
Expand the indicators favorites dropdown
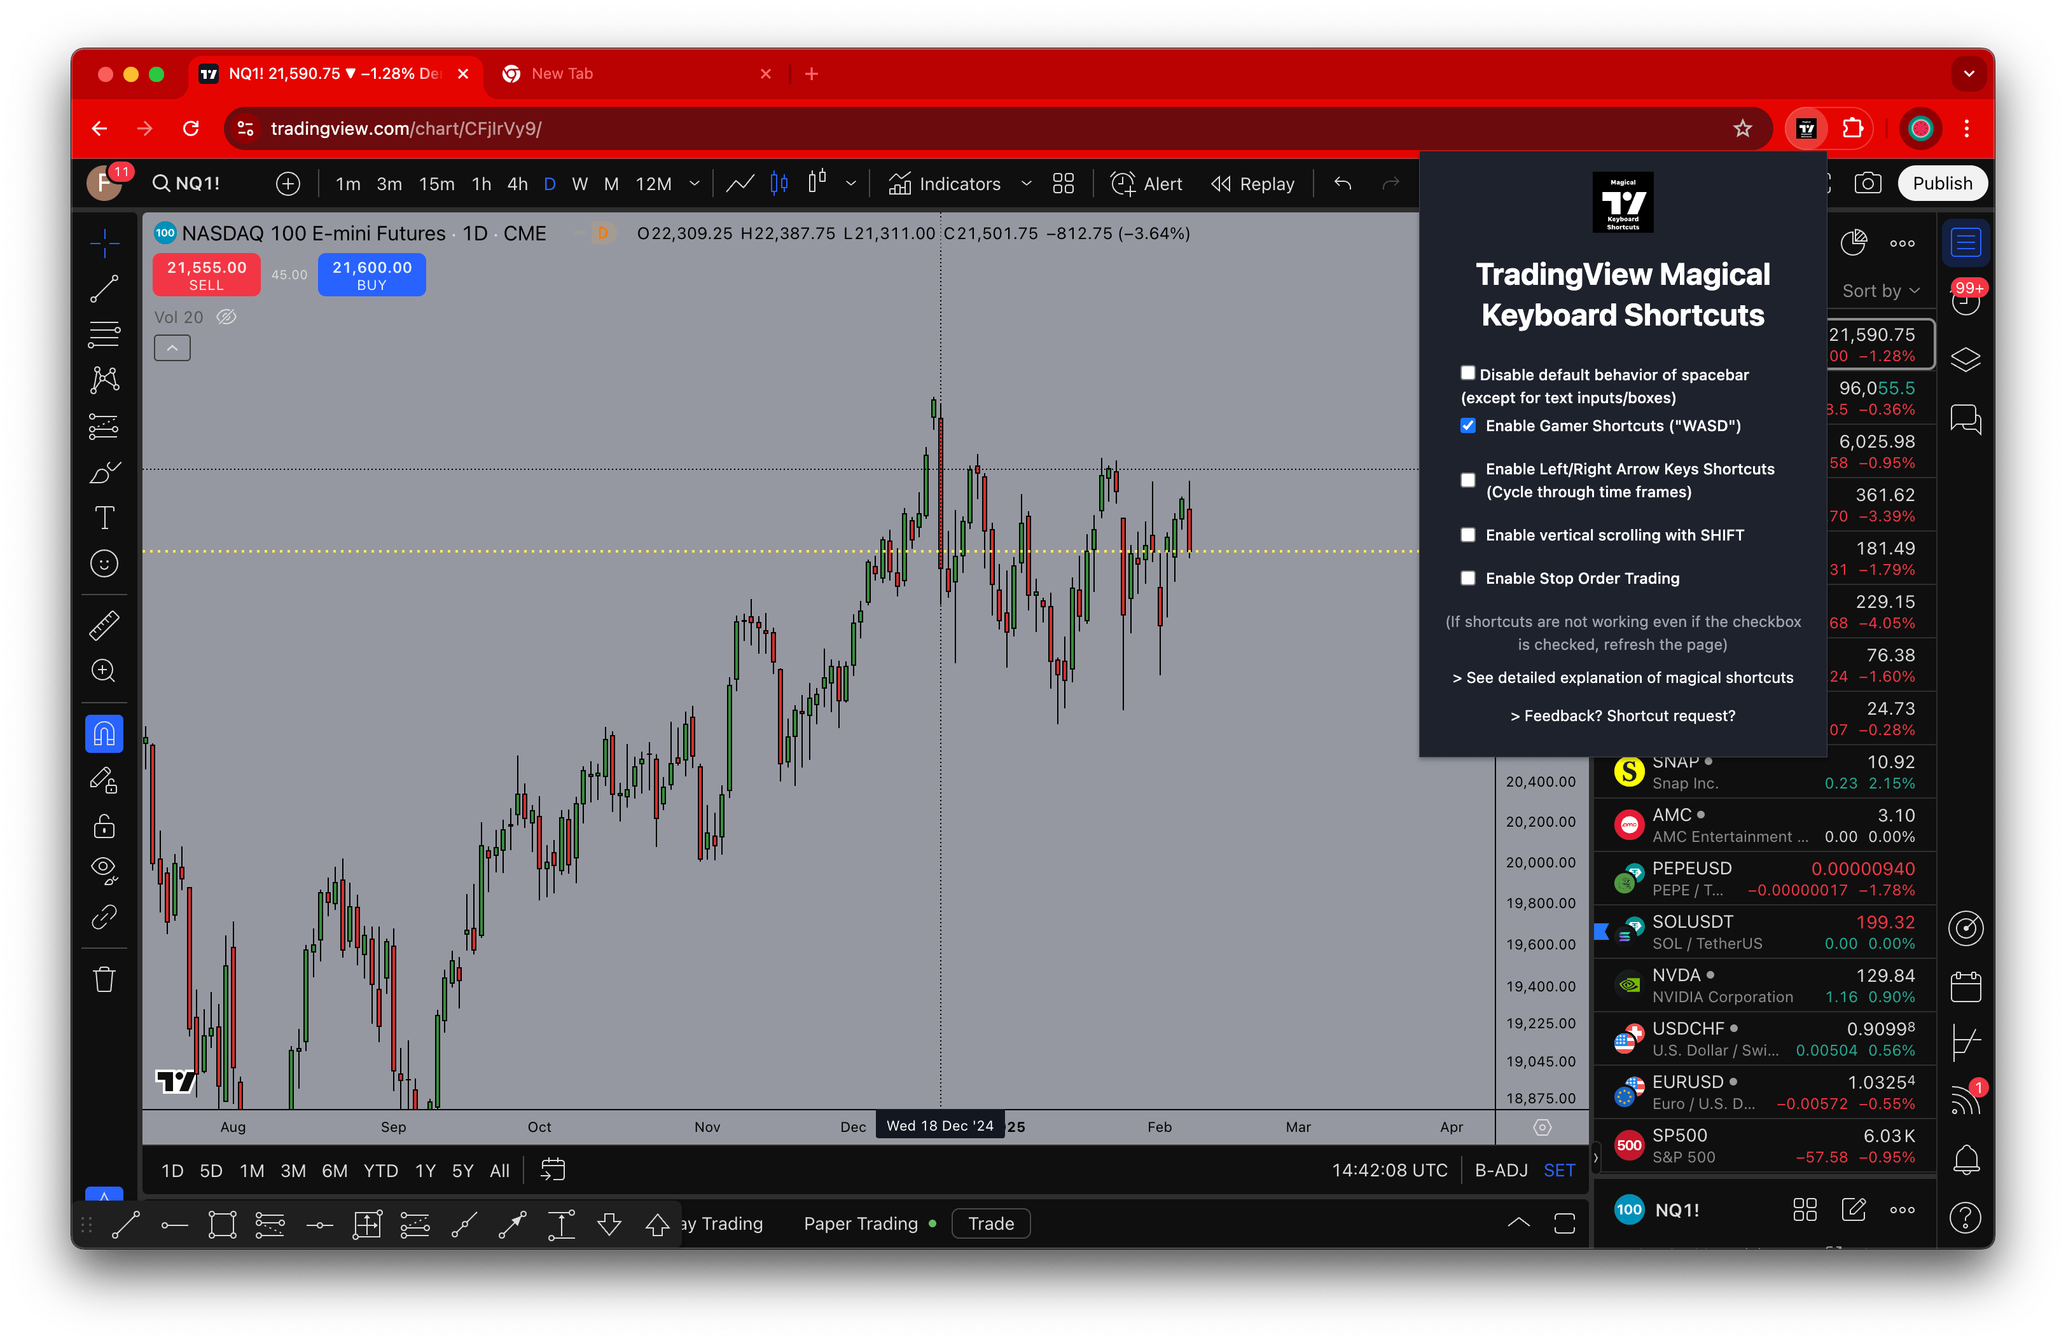(1026, 184)
